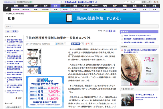Open RUN section

point(85,9)
